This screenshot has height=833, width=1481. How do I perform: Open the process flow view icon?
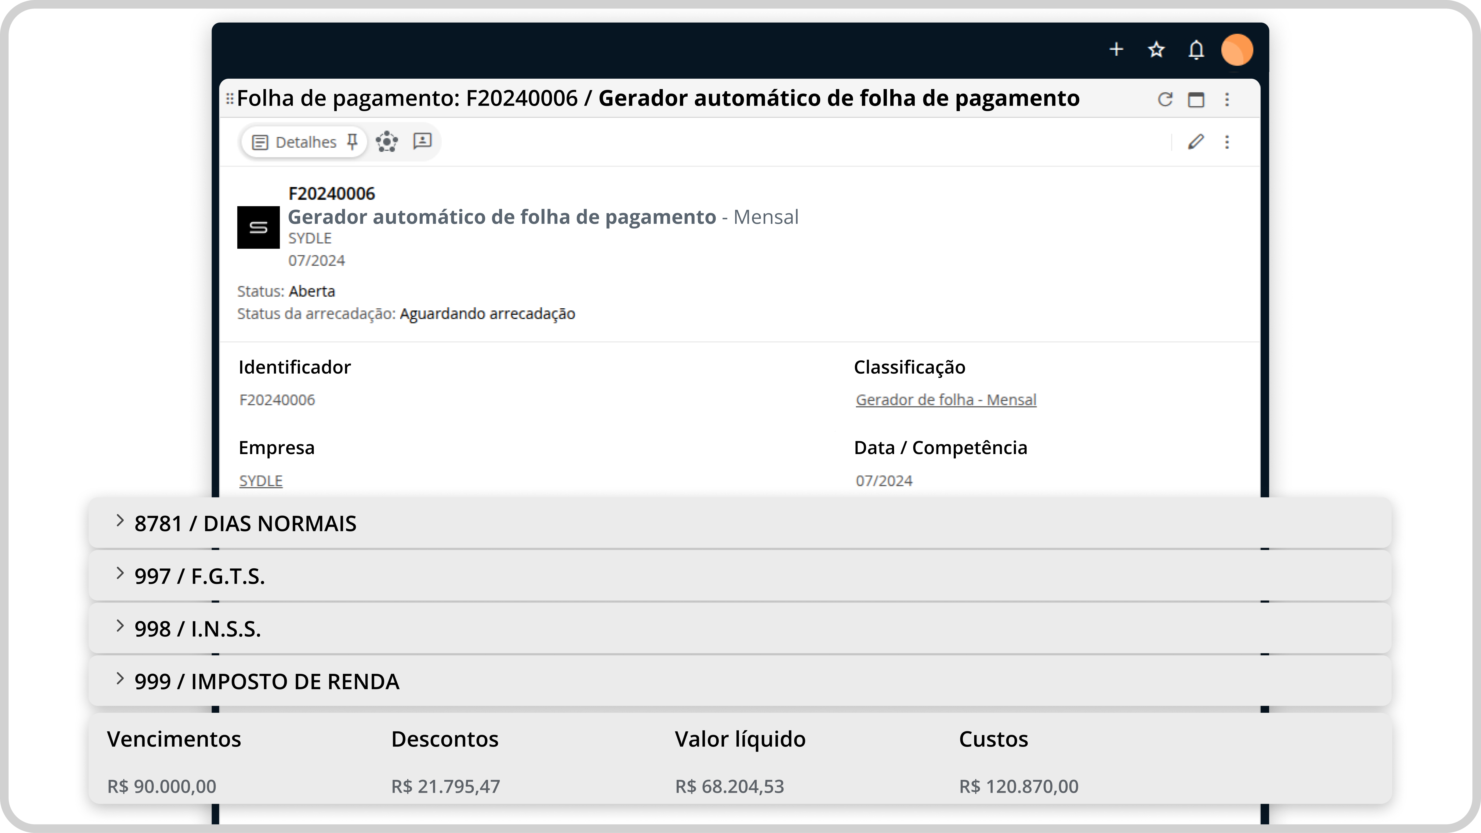point(387,141)
